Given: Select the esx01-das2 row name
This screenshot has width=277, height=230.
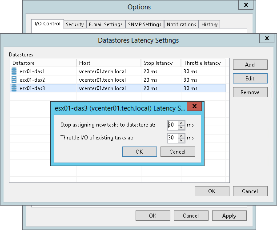Looking at the screenshot, I should pos(32,80).
